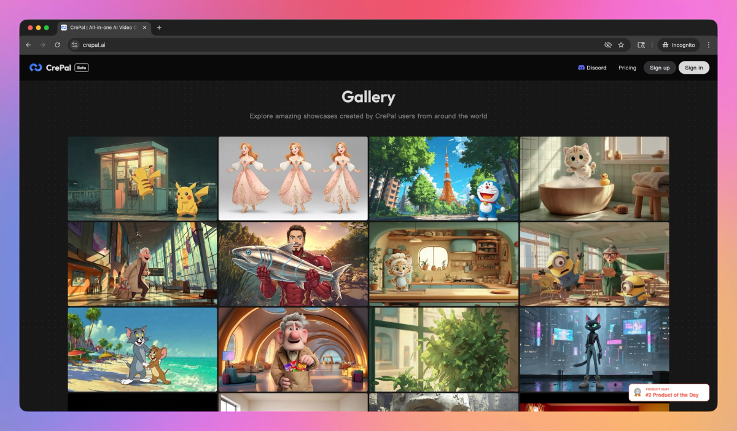Open a new tab with the plus icon
The image size is (737, 431).
pos(159,28)
